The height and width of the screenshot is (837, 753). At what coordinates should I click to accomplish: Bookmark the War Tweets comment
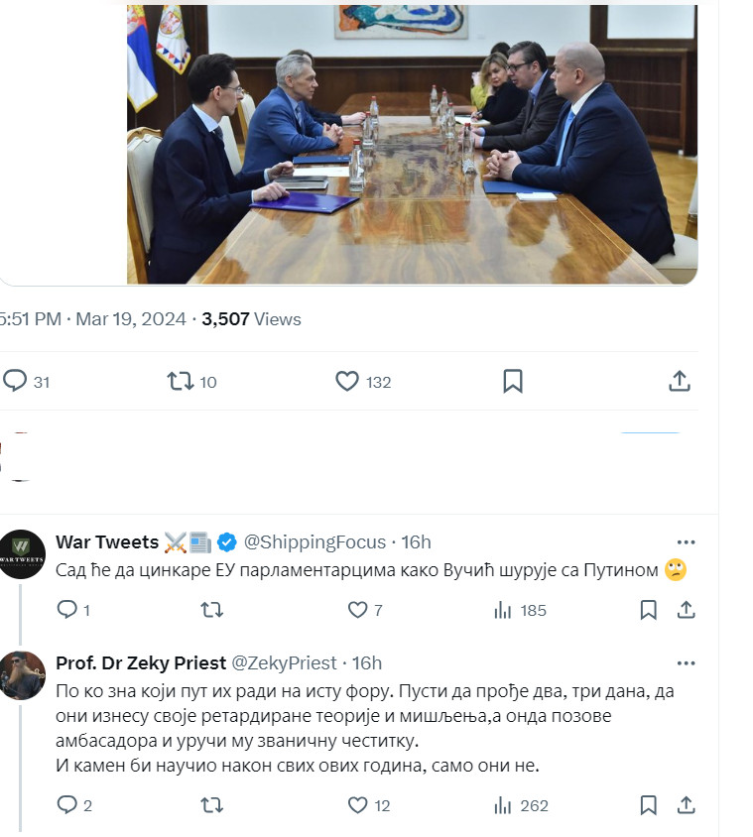648,610
